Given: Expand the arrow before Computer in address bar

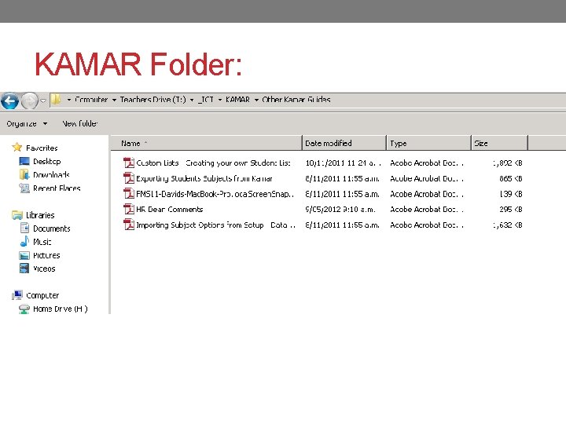Looking at the screenshot, I should pos(69,100).
